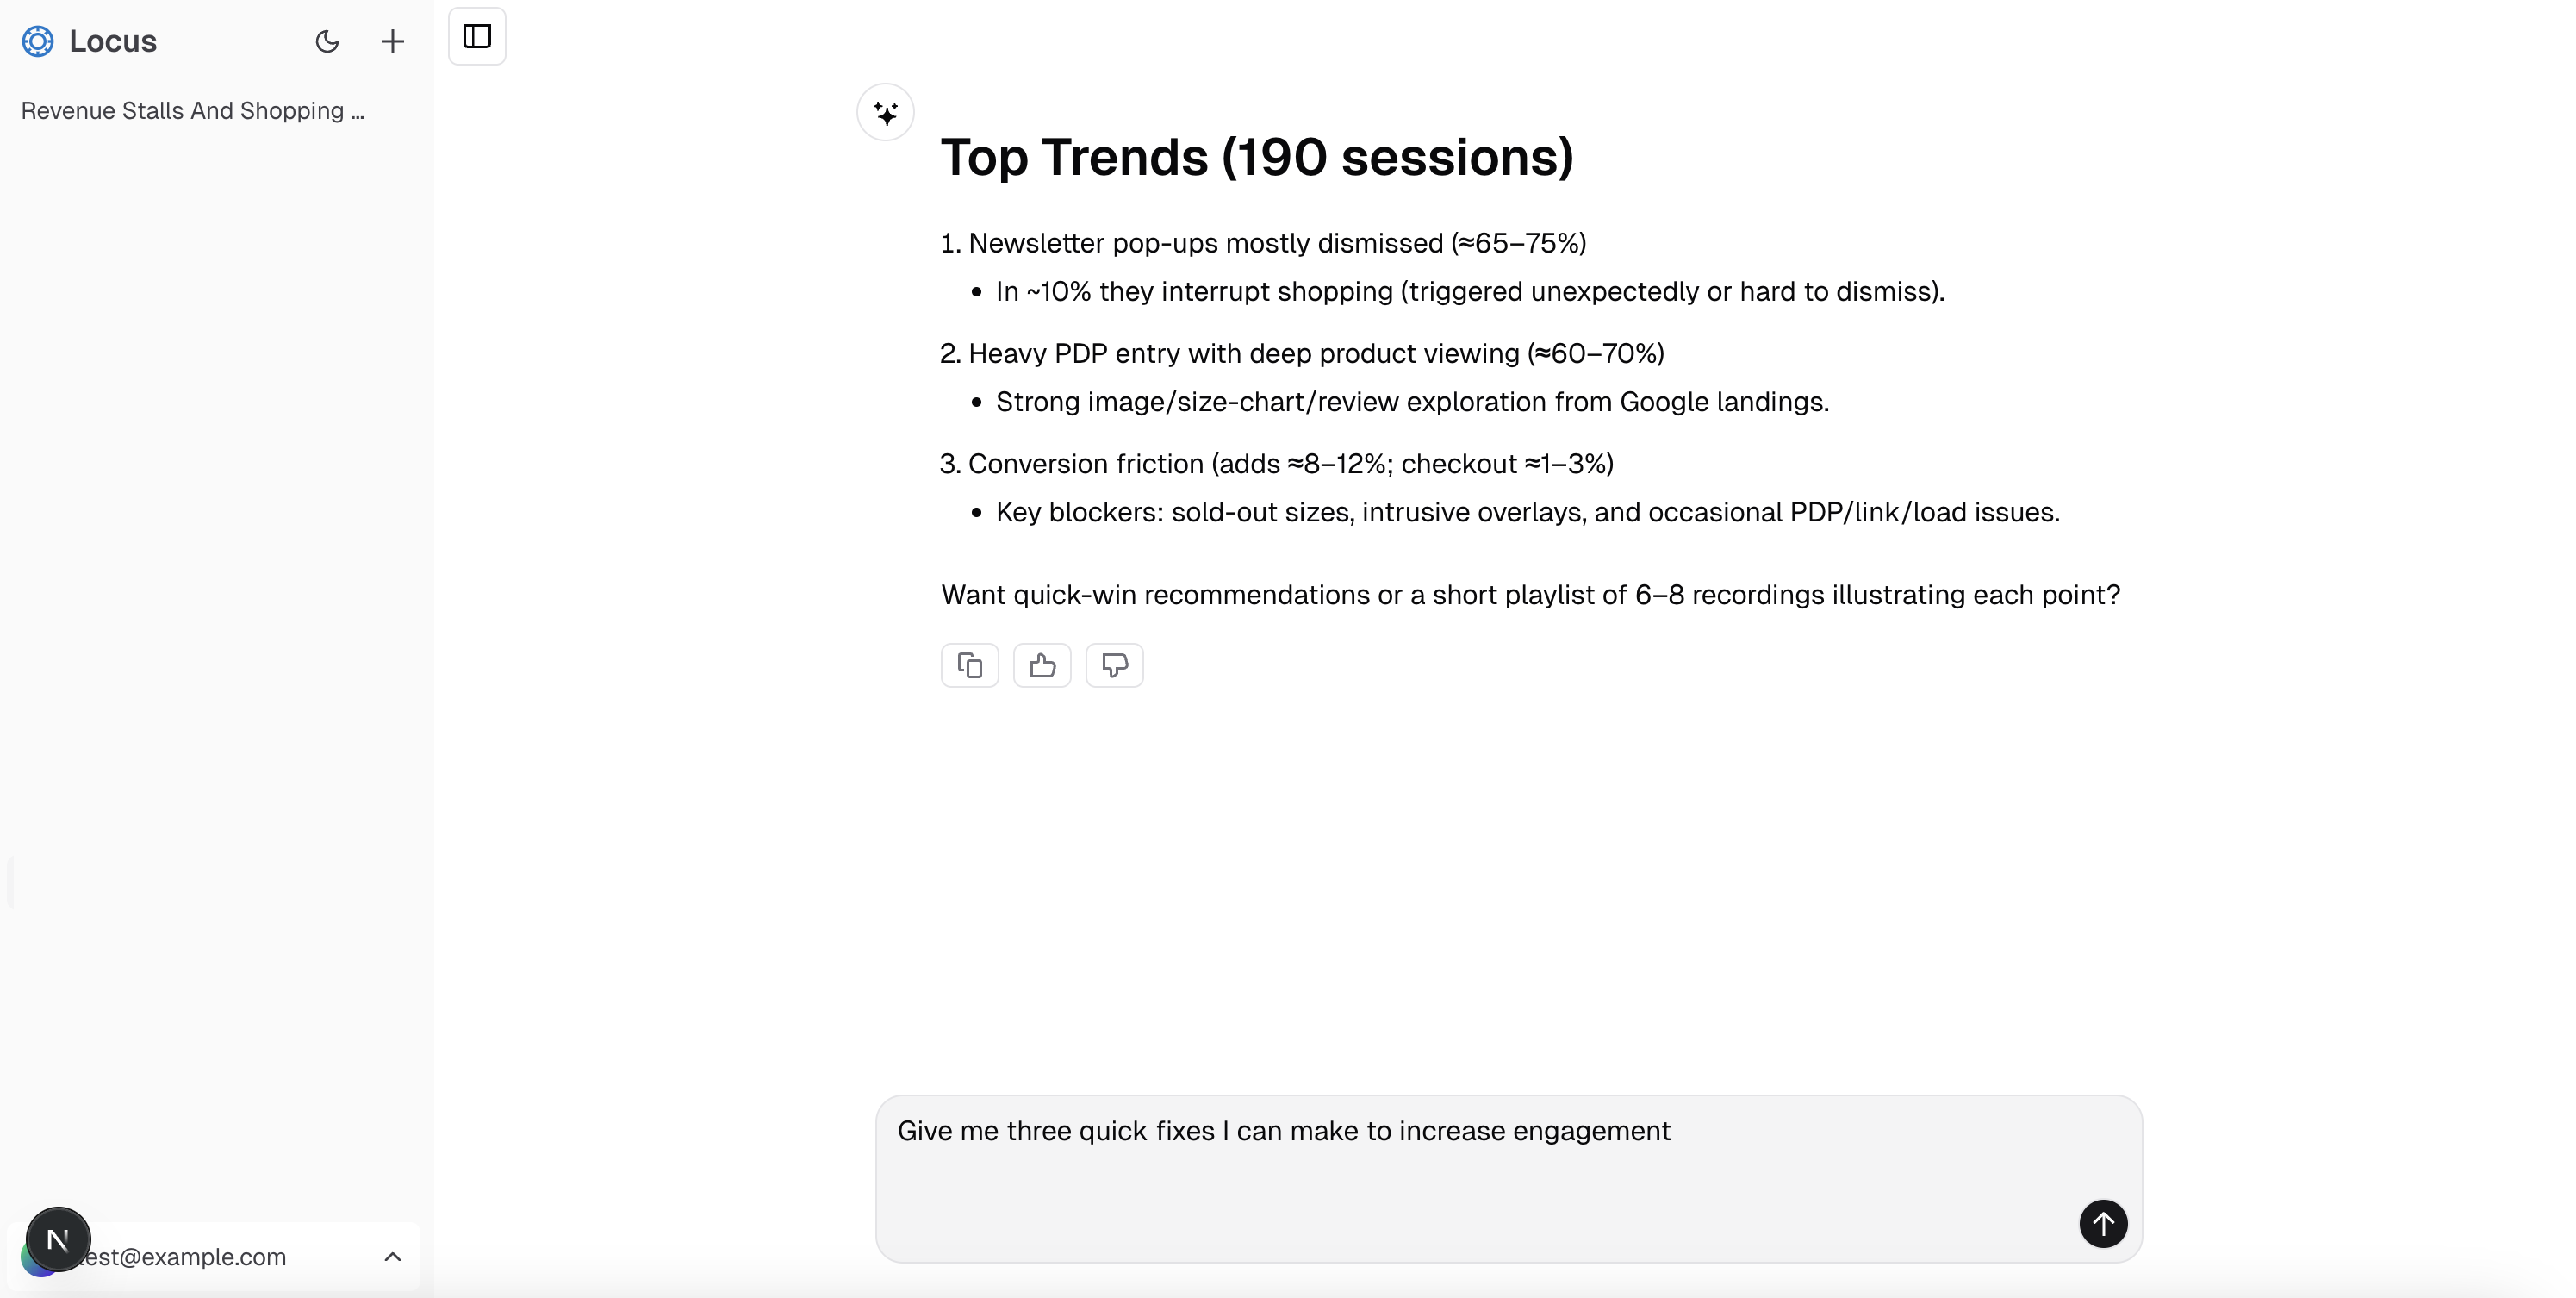Click the Newsletter pop-ups list item
2576x1298 pixels.
(x=1276, y=243)
